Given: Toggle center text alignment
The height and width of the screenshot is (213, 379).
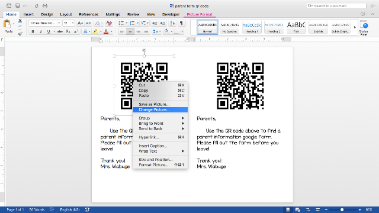Looking at the screenshot, I should tap(130, 31).
